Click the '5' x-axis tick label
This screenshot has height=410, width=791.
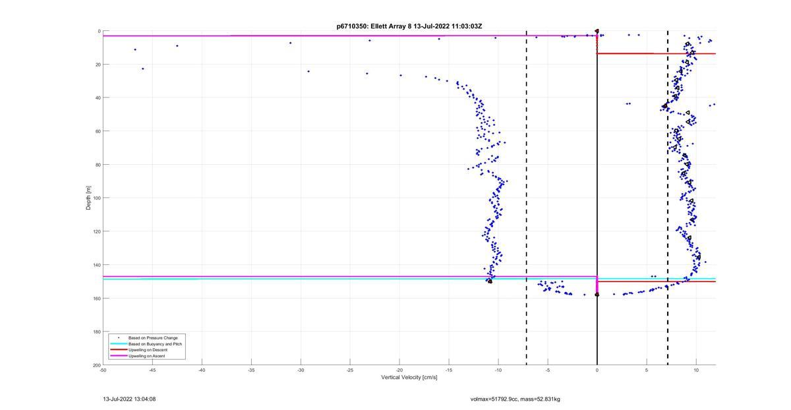647,370
